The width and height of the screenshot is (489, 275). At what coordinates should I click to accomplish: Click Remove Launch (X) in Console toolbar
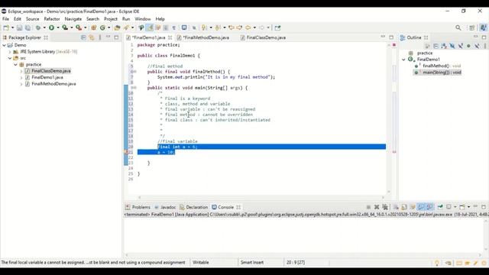[377, 207]
